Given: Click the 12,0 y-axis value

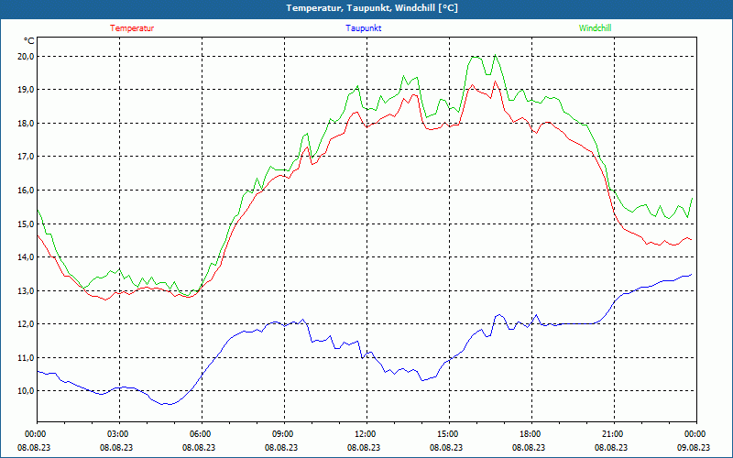Looking at the screenshot, I should pos(26,324).
